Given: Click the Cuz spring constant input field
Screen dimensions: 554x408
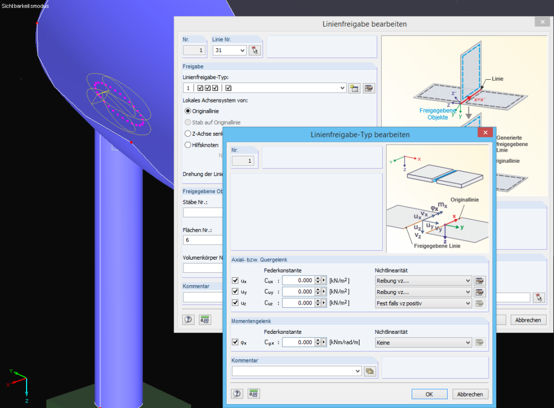Looking at the screenshot, I should tap(299, 303).
